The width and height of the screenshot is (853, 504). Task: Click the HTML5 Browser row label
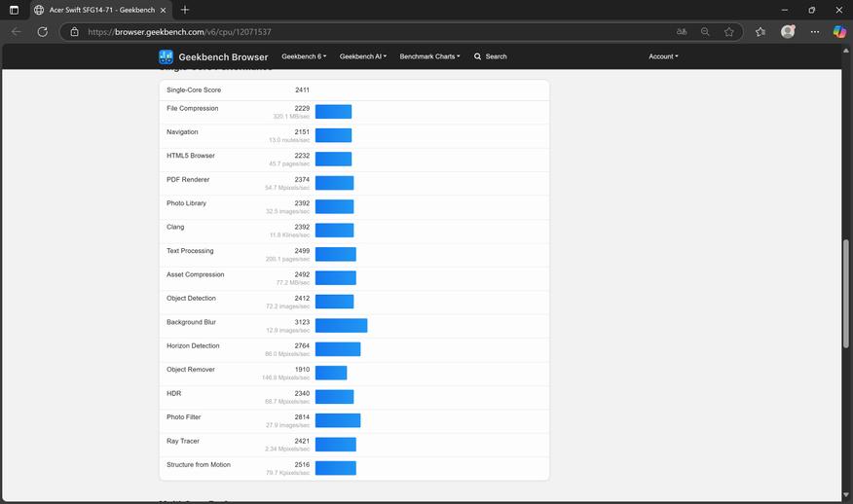pos(191,156)
